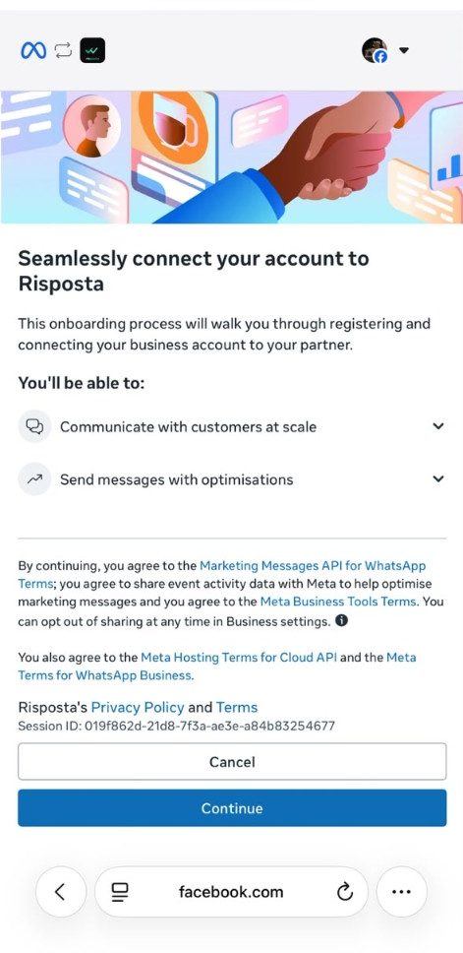This screenshot has height=953, width=463.
Task: Click the blue Continue button
Action: click(x=232, y=807)
